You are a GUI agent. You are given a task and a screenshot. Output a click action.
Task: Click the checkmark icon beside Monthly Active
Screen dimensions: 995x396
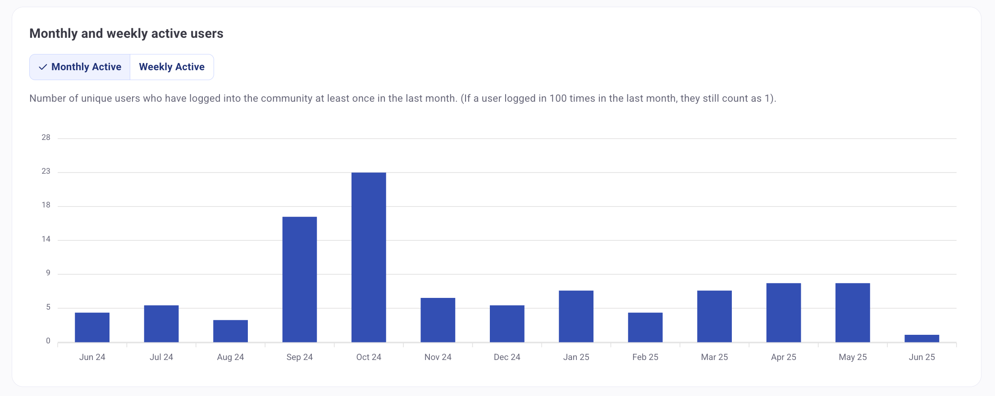[x=43, y=67]
